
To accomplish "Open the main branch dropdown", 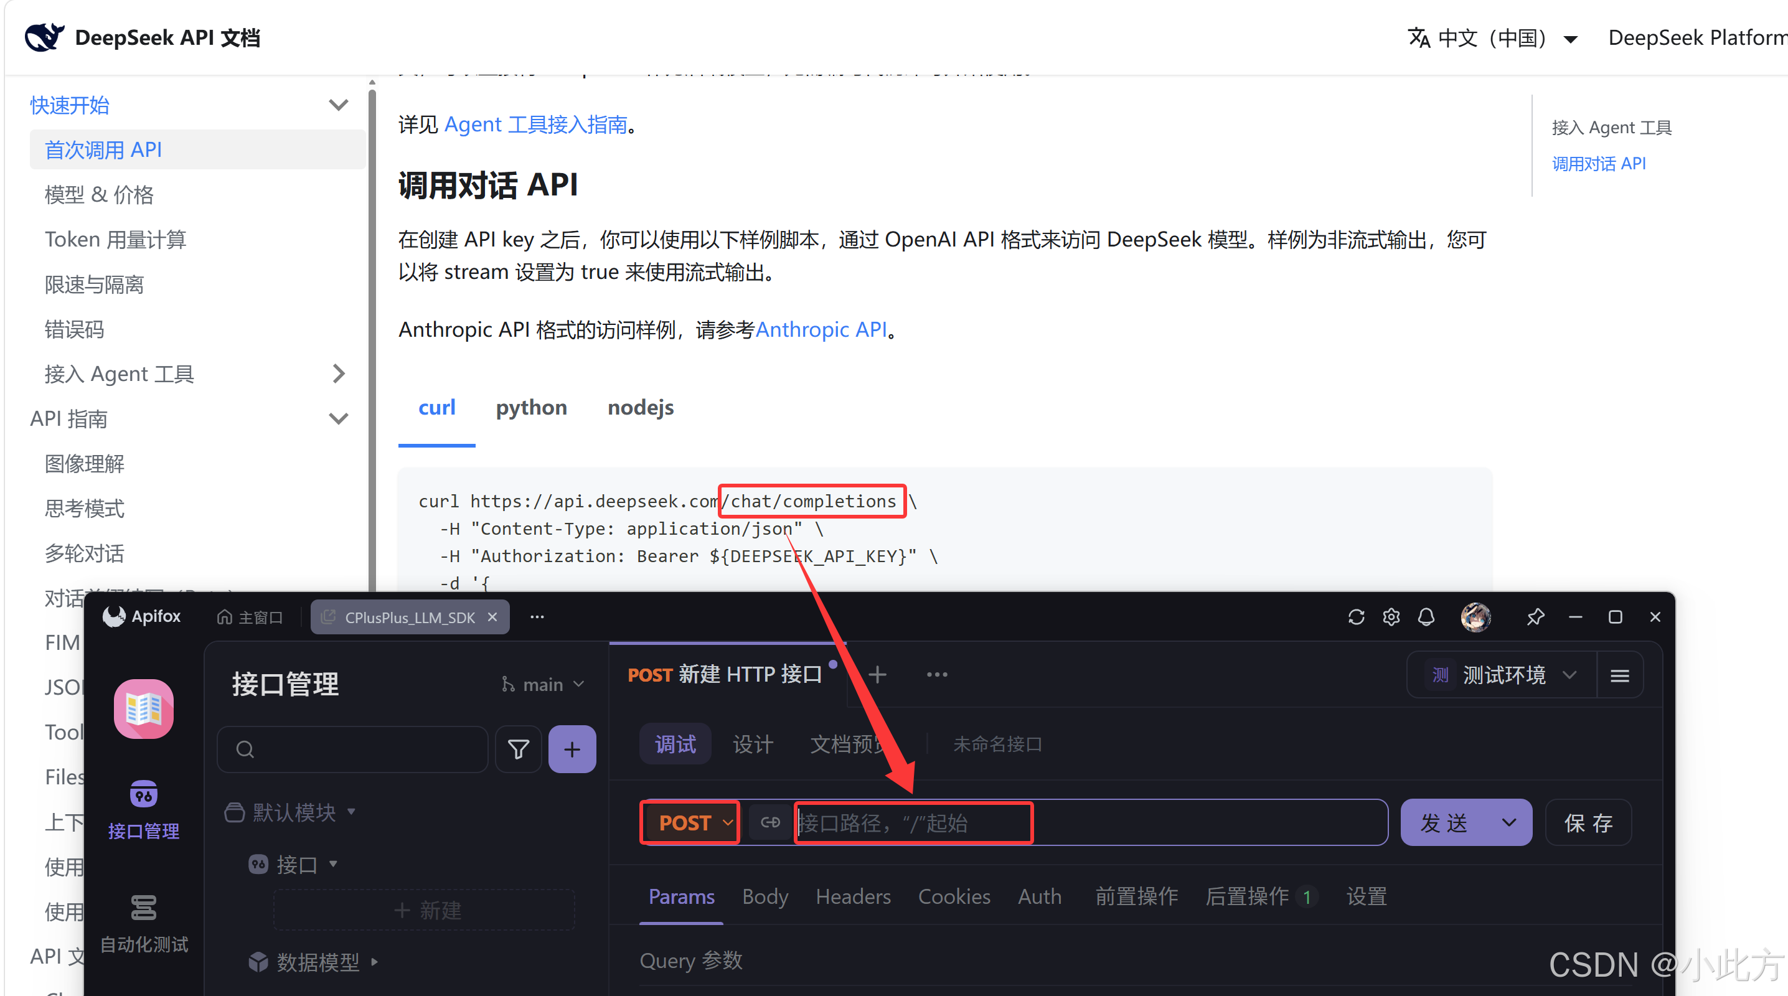I will coord(543,684).
